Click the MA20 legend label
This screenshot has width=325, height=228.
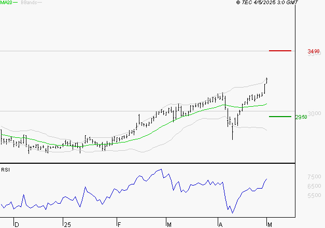point(6,3)
